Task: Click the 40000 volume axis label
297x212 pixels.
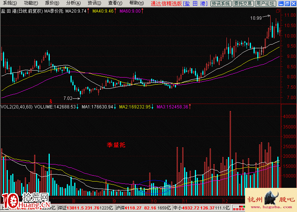Action: coord(289,117)
